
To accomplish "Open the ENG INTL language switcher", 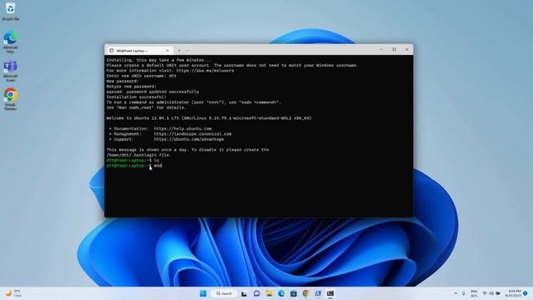I will pos(474,293).
